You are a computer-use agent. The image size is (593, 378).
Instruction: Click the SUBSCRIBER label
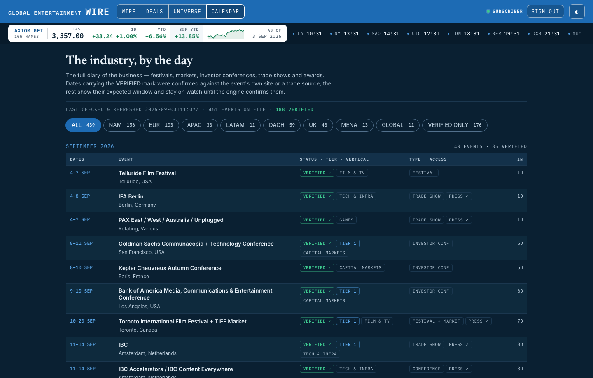point(507,12)
